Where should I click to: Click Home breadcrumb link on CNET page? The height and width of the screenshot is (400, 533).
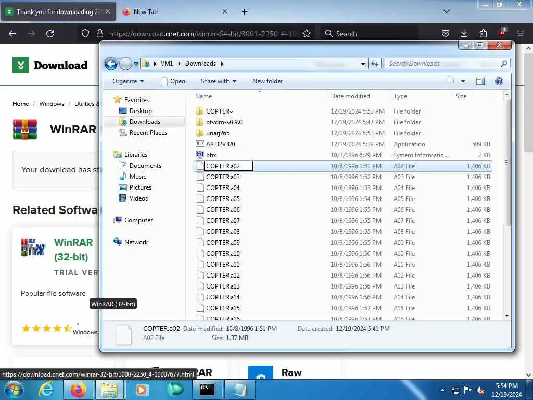pyautogui.click(x=21, y=104)
